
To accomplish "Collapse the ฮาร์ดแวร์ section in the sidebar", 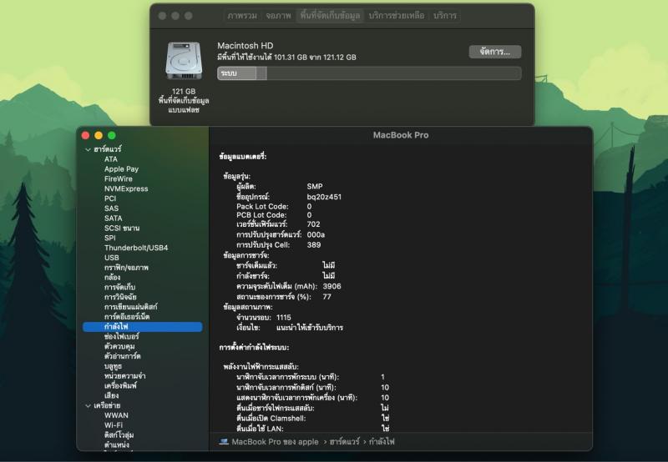I will pos(89,149).
